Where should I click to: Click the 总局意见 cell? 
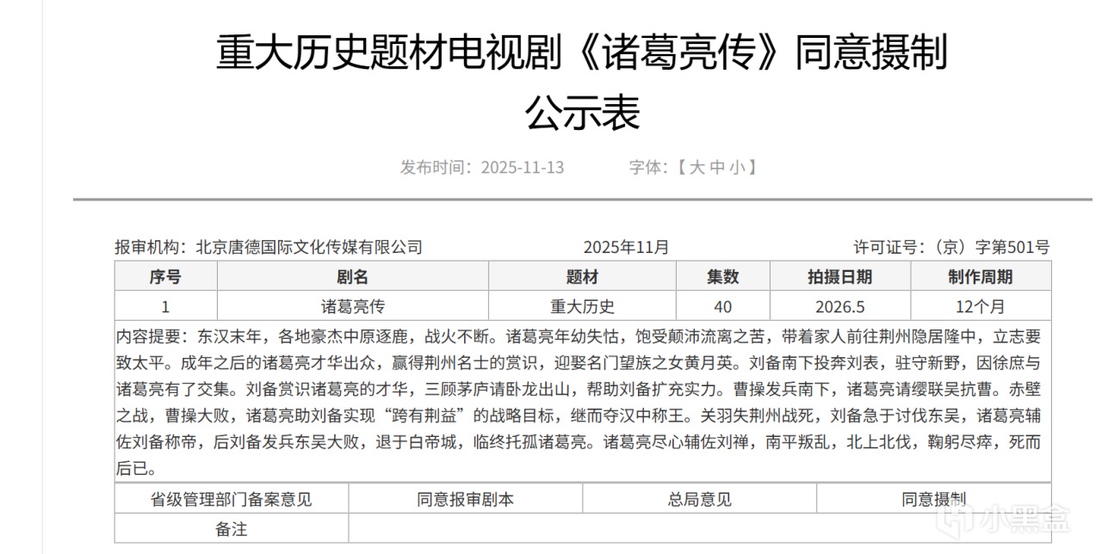pos(699,499)
